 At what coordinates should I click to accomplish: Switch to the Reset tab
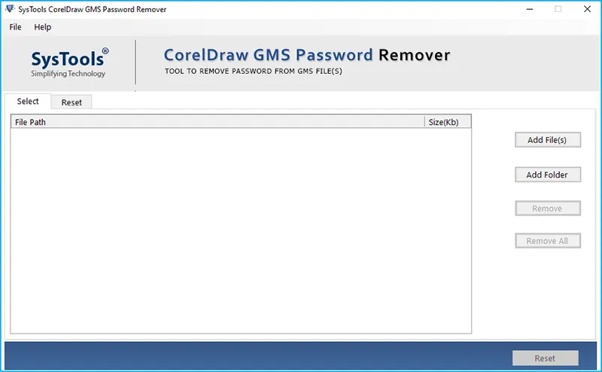tap(71, 102)
